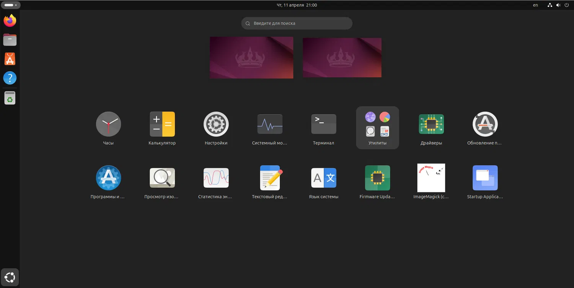This screenshot has height=288, width=574.
Task: Switch to the second workspace thumbnail
Action: 342,57
